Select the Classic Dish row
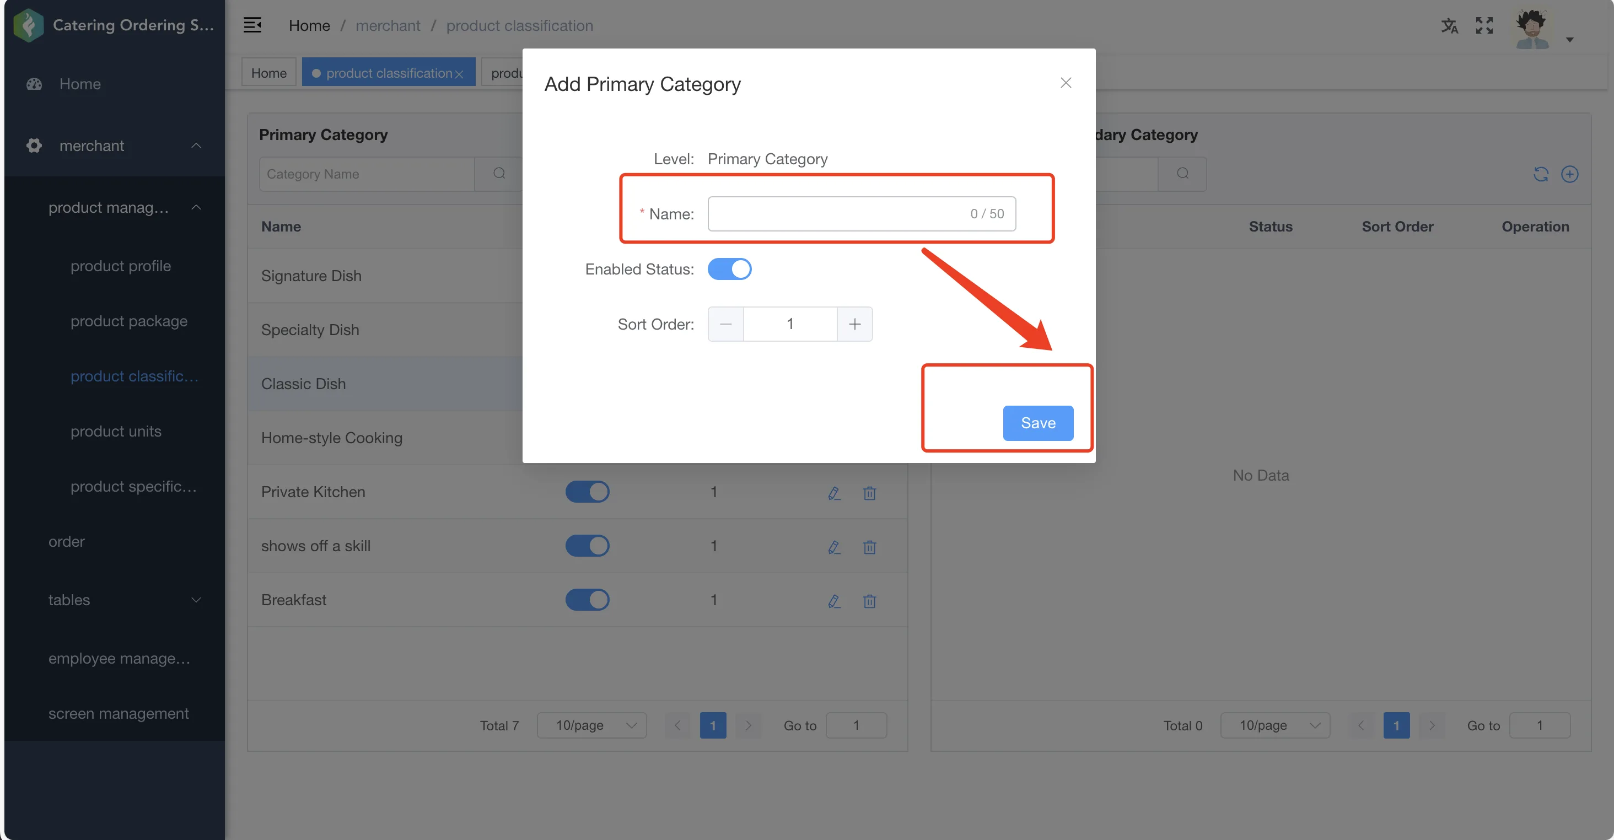 pos(385,384)
